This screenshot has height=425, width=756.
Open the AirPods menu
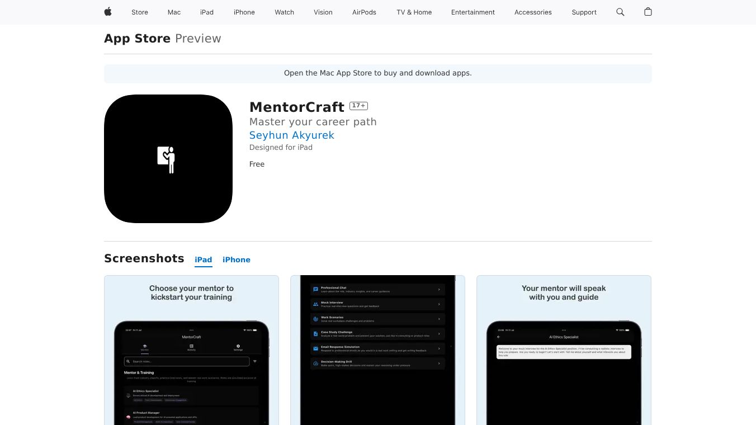[365, 12]
